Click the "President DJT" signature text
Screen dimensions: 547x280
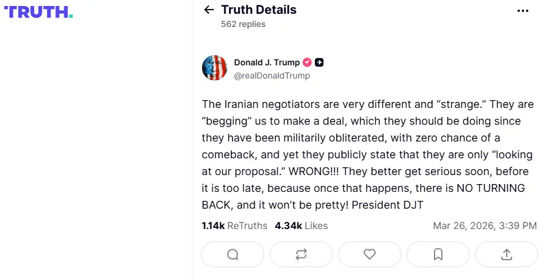point(388,204)
